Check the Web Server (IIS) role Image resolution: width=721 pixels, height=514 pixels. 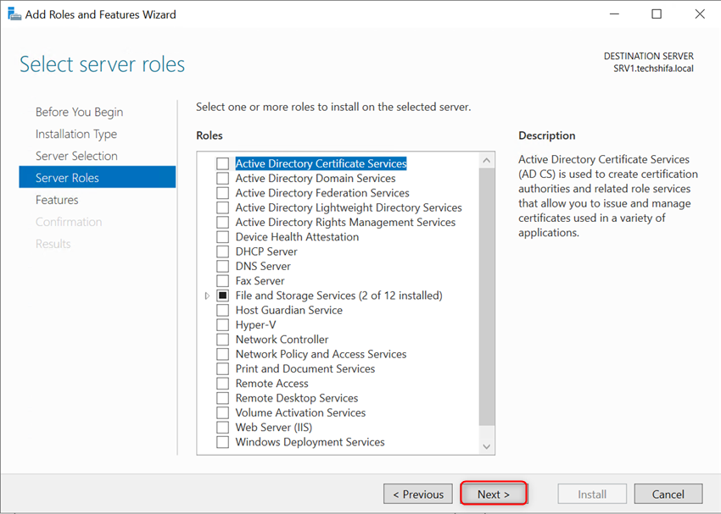click(x=224, y=427)
